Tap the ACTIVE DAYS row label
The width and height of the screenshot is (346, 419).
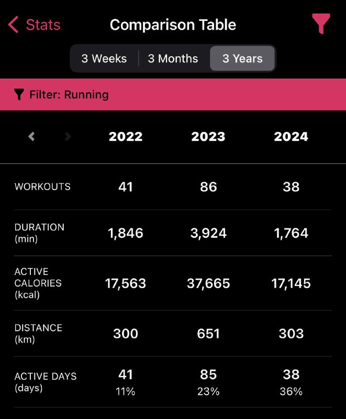pos(45,382)
